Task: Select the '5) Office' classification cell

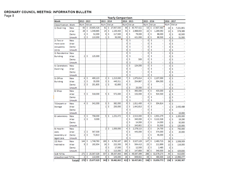Action: pos(58,78)
